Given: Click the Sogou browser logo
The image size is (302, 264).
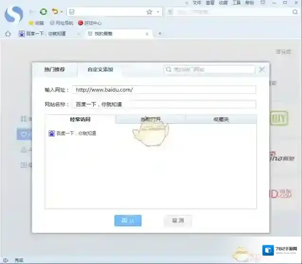Looking at the screenshot, I should pyautogui.click(x=14, y=14).
